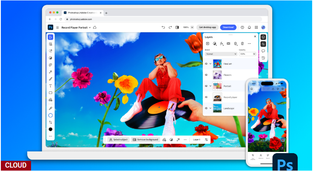The image size is (313, 171).
Task: Select the Type tool
Action: [51, 85]
